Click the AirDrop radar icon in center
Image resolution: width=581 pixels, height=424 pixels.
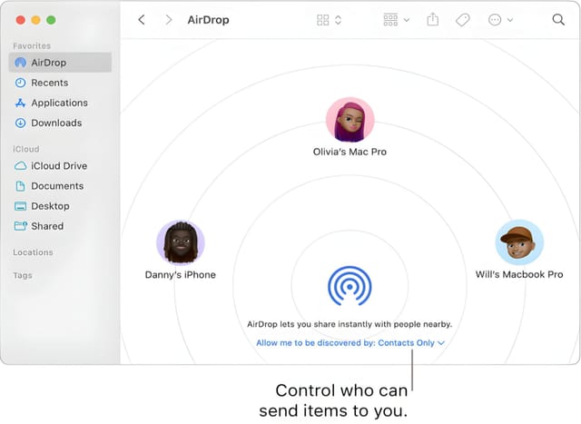pyautogui.click(x=350, y=287)
